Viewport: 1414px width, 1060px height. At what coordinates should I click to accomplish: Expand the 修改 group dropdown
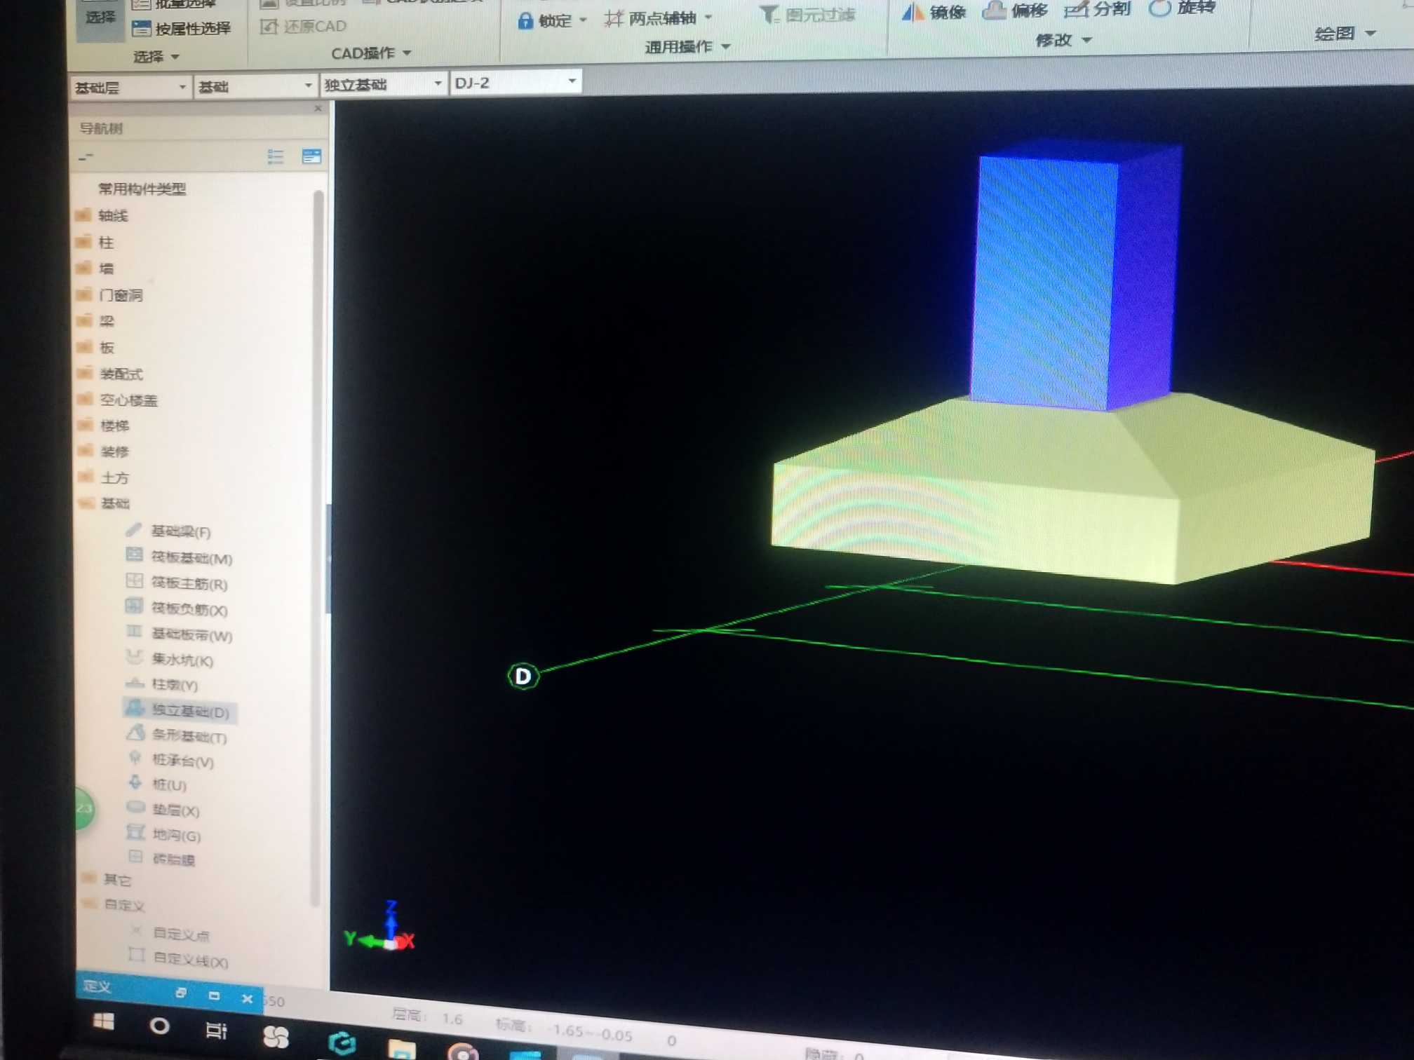click(x=1086, y=40)
